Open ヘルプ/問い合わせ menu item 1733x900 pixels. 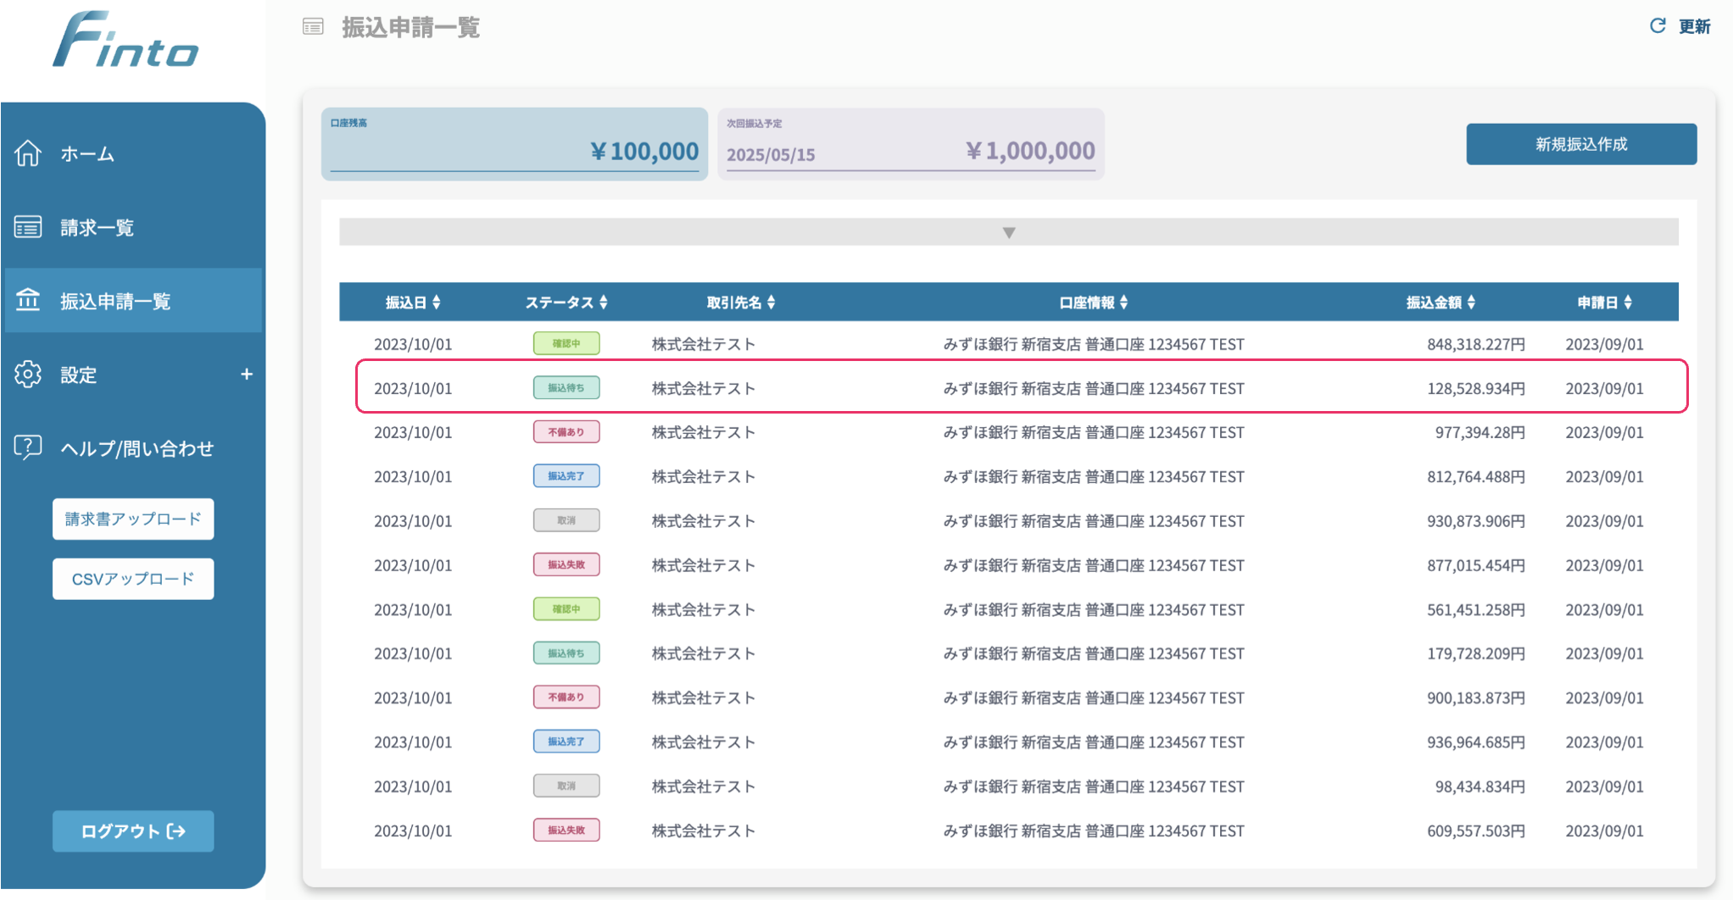(x=137, y=448)
